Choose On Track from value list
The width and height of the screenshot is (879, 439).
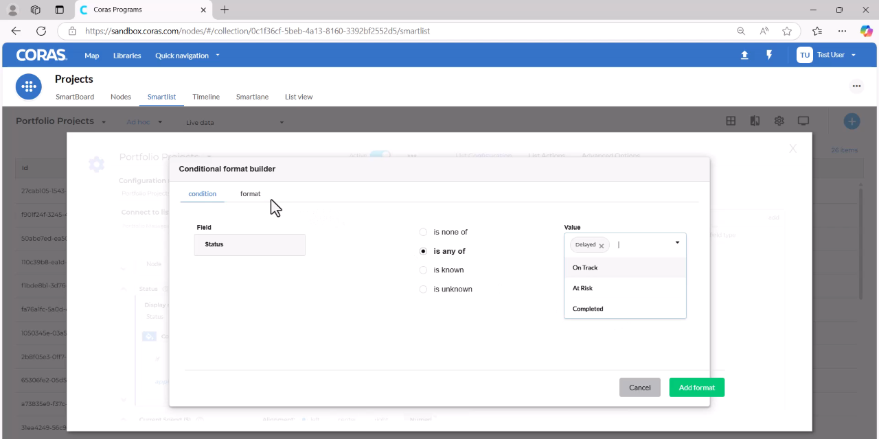coord(625,268)
